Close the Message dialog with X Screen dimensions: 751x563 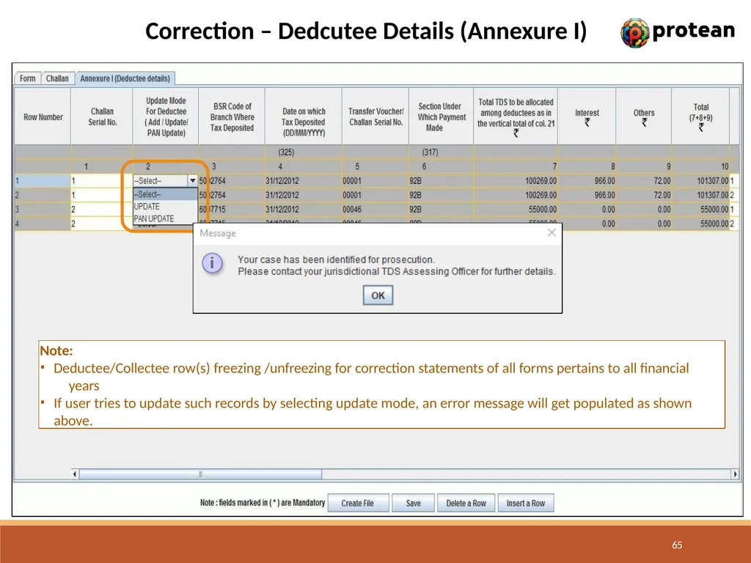point(552,232)
